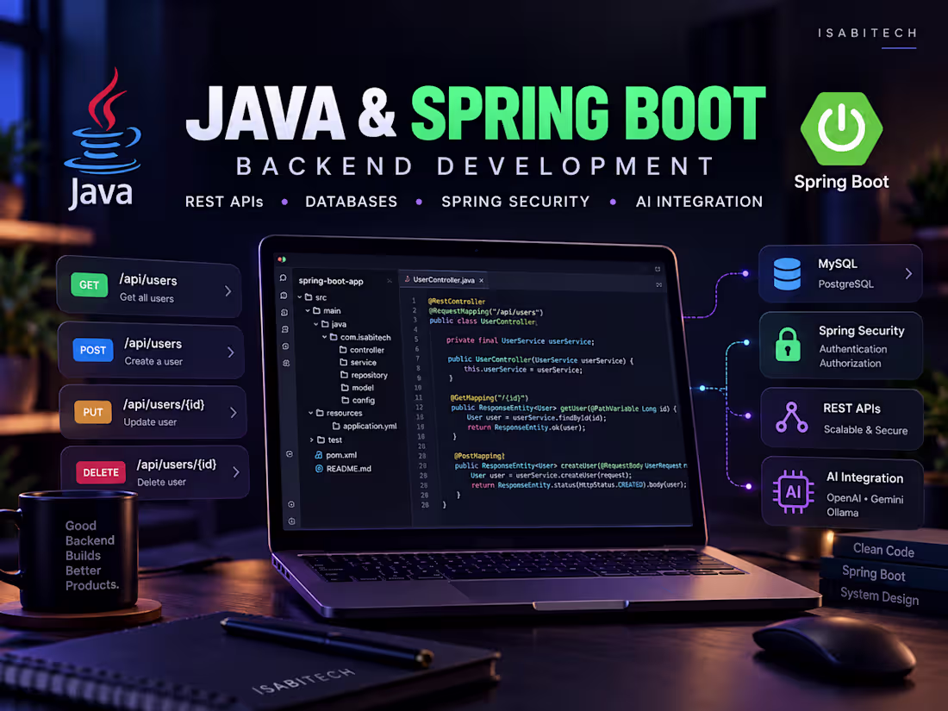Click the com.isabitech package folder icon

click(334, 337)
